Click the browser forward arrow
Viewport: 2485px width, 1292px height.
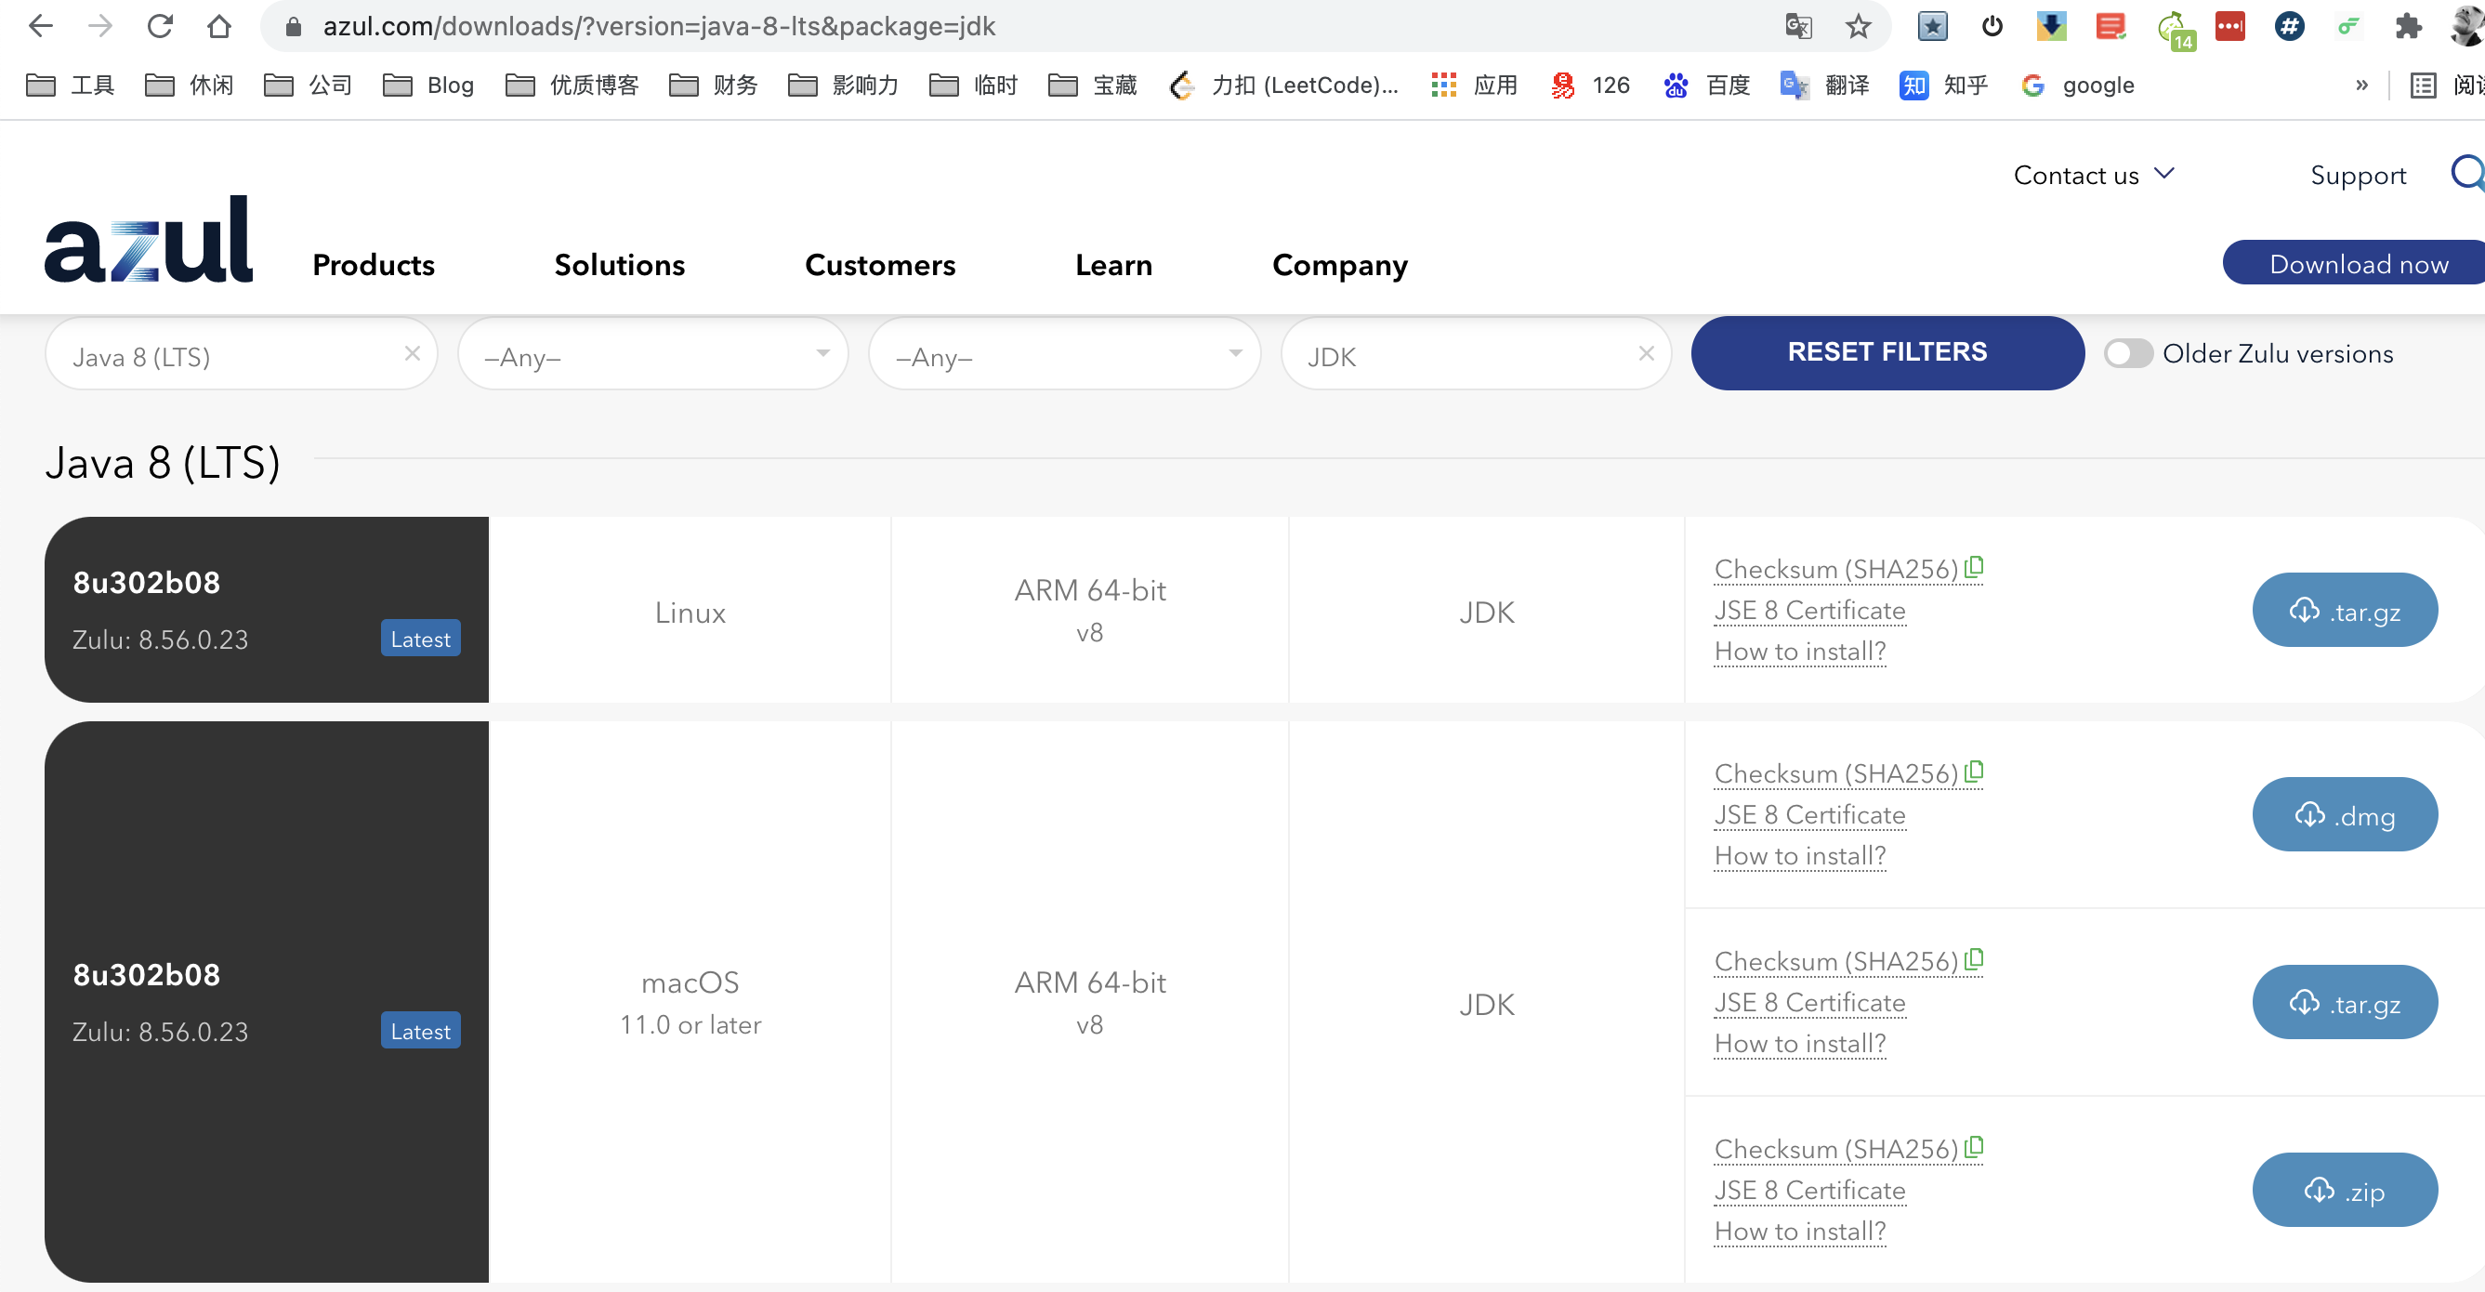coord(100,26)
